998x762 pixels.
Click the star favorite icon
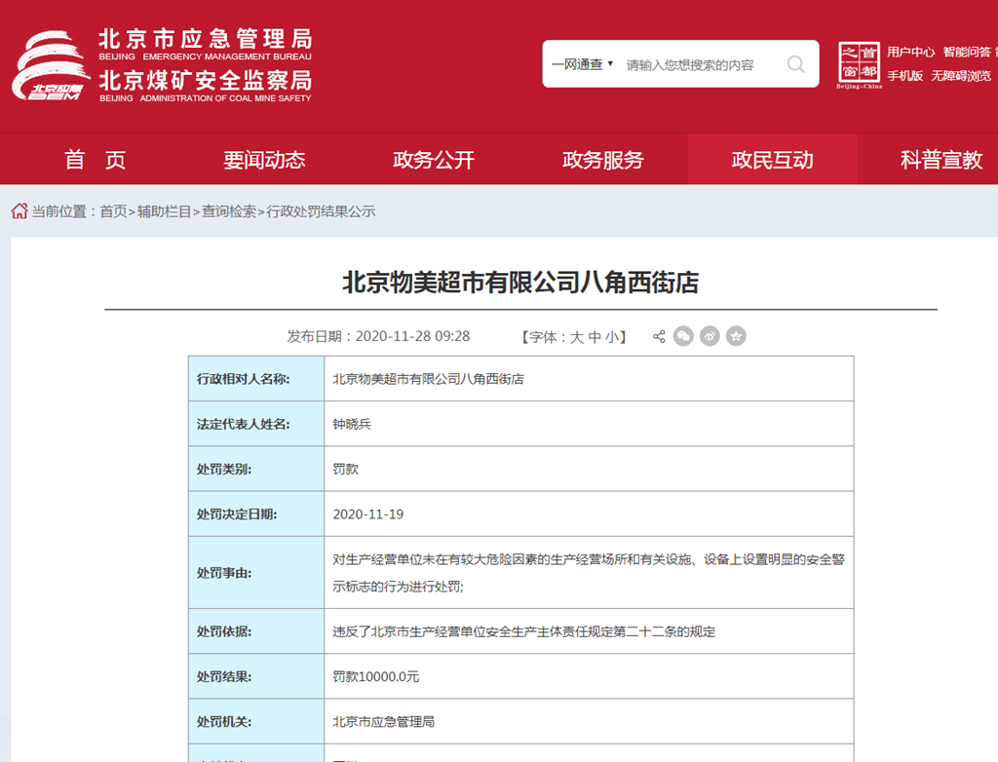coord(736,336)
